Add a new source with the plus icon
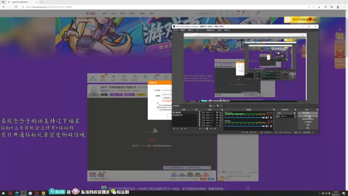 click(200, 128)
